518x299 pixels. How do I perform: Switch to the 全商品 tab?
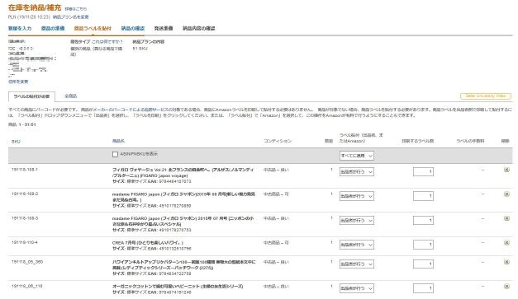tap(71, 96)
